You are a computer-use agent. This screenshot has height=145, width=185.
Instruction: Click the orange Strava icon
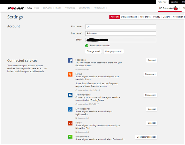coord(70,74)
